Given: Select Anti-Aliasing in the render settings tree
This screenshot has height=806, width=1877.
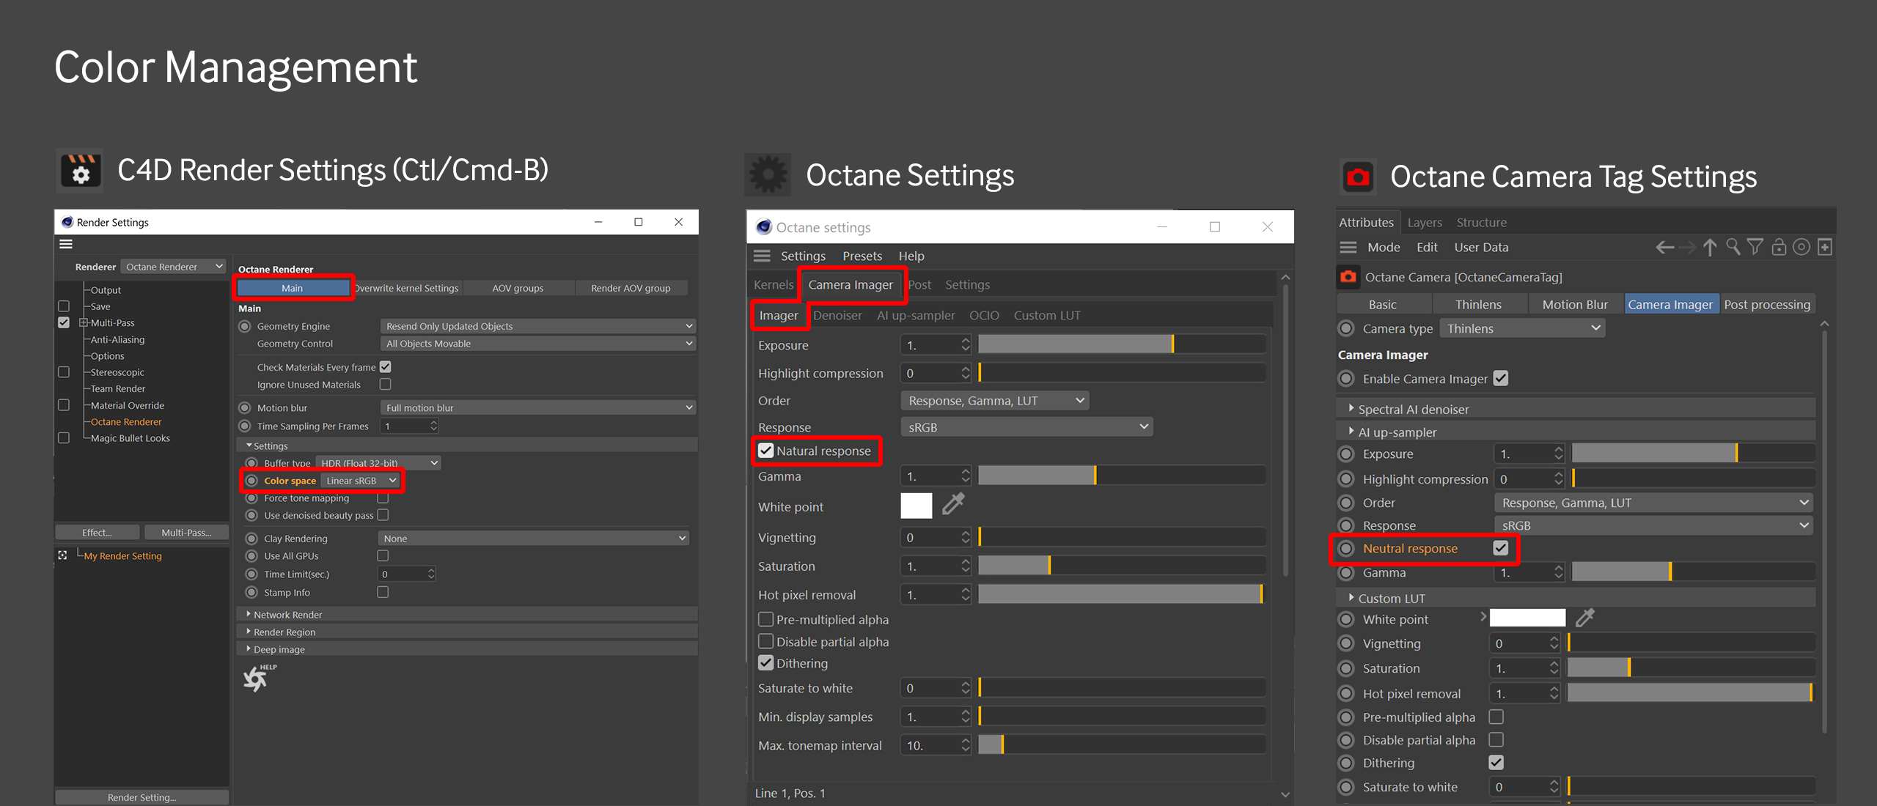Looking at the screenshot, I should click(117, 339).
